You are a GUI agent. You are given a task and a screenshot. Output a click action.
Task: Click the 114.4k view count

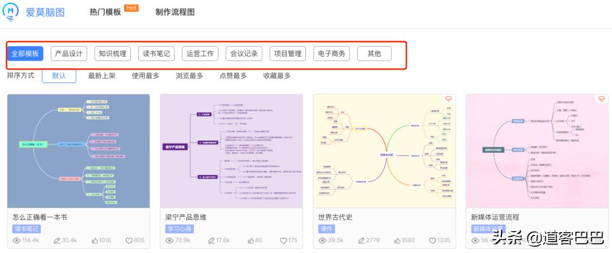31,241
